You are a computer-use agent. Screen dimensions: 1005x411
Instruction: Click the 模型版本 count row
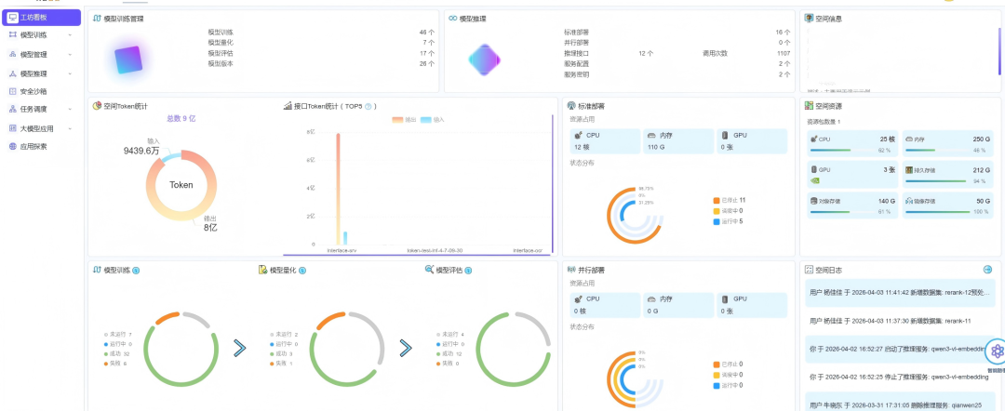pos(321,64)
